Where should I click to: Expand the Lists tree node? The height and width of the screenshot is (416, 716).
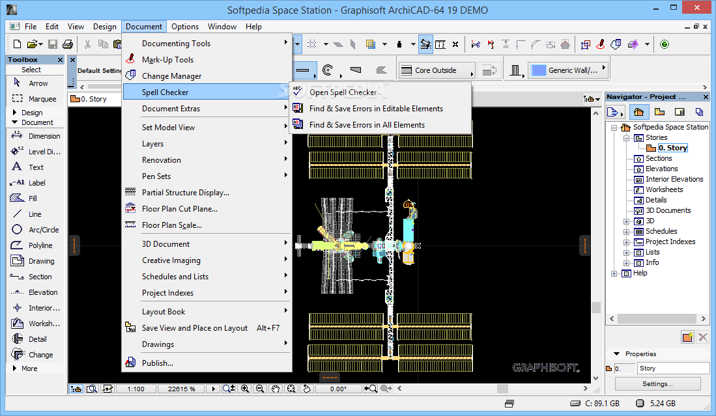pos(627,253)
